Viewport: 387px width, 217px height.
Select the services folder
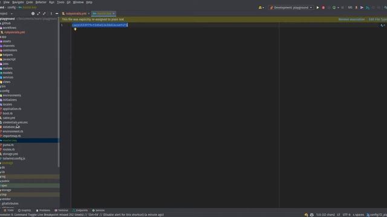click(8, 77)
